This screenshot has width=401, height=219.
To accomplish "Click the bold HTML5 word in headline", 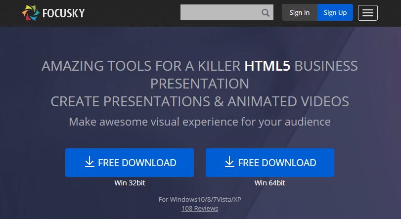I will (x=267, y=66).
